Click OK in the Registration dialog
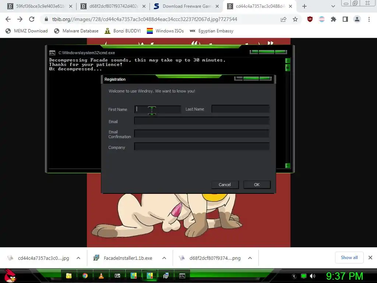 [257, 185]
